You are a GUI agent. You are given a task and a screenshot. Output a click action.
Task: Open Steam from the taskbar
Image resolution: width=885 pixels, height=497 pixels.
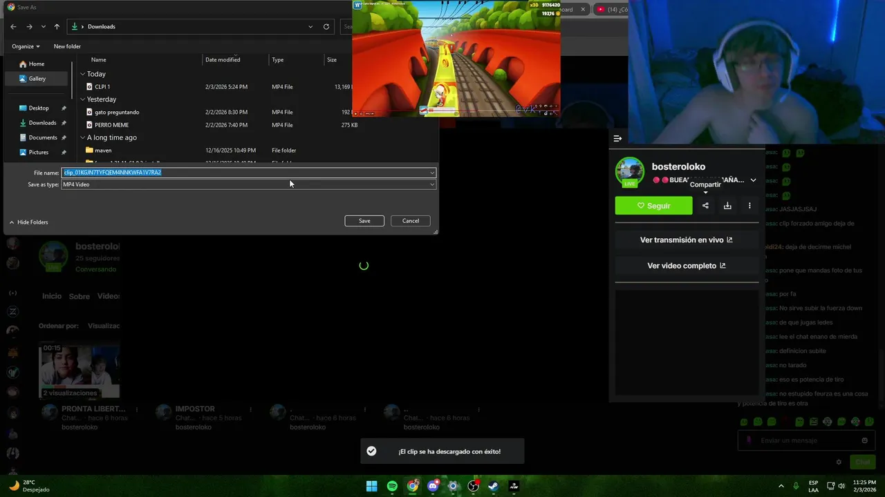[x=494, y=486]
